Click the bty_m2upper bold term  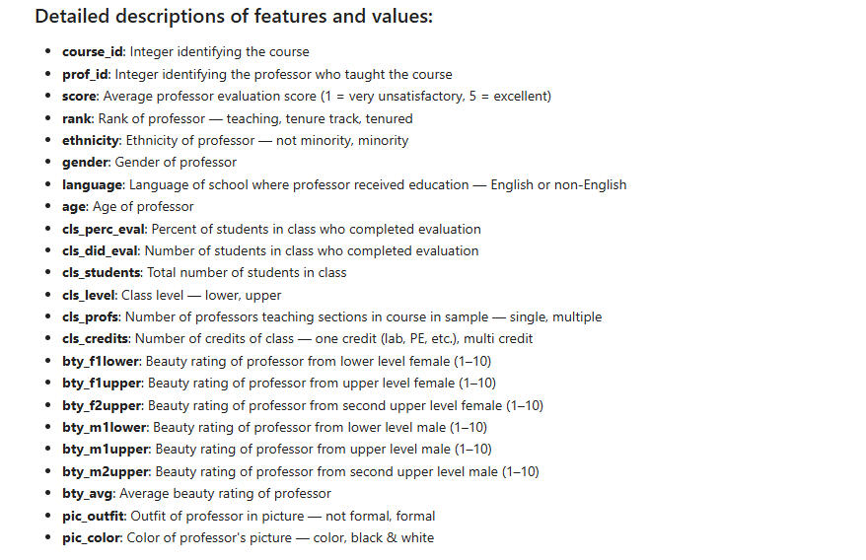click(106, 471)
